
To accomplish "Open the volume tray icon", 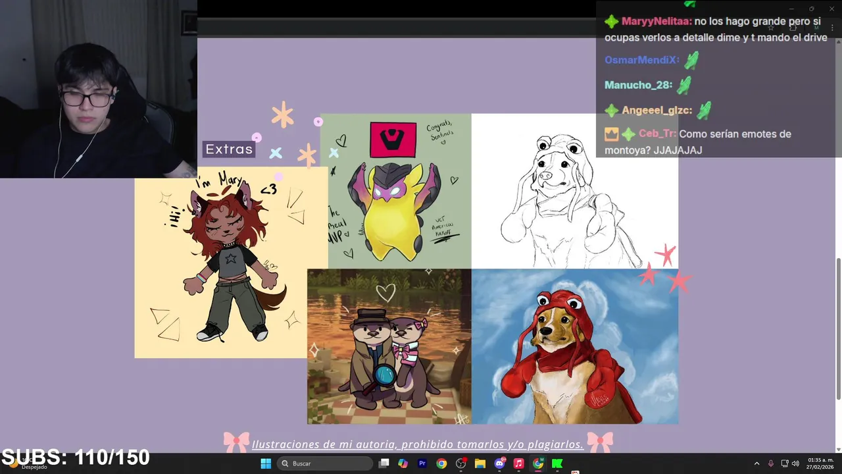I will (795, 463).
